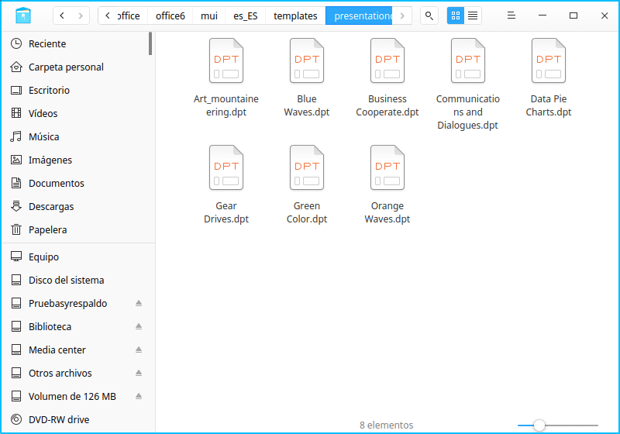Viewport: 620px width, 434px height.
Task: Open Equipo in sidebar
Action: click(78, 257)
